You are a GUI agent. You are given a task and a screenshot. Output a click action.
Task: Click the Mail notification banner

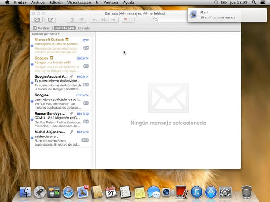227,15
